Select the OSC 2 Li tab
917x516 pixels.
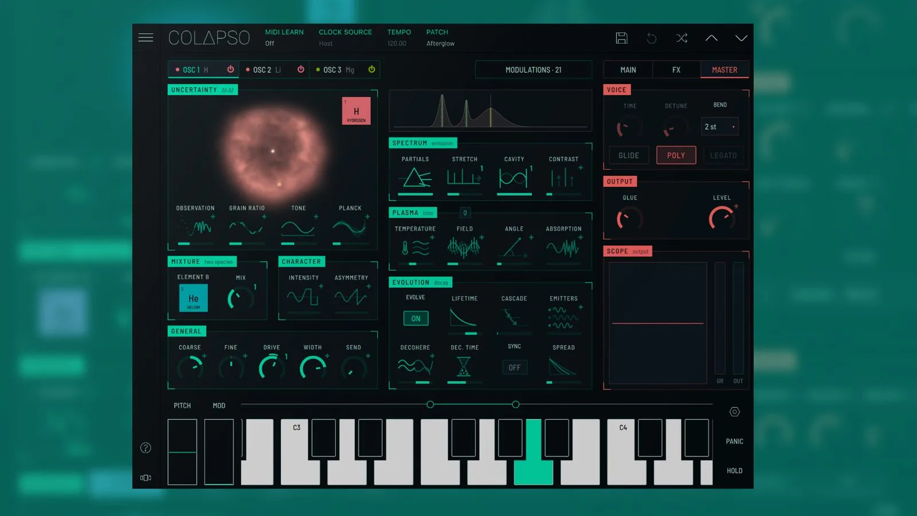pyautogui.click(x=274, y=69)
